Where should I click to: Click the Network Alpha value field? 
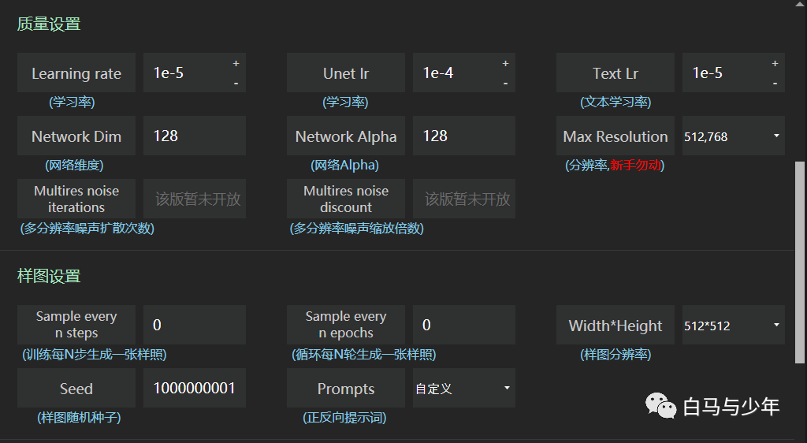463,136
